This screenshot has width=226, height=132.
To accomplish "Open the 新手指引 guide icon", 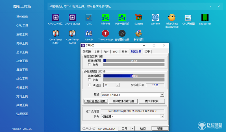I will 139,33.
